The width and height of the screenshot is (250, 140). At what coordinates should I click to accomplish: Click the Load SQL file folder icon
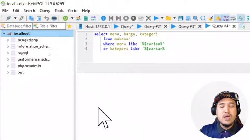pos(168,18)
